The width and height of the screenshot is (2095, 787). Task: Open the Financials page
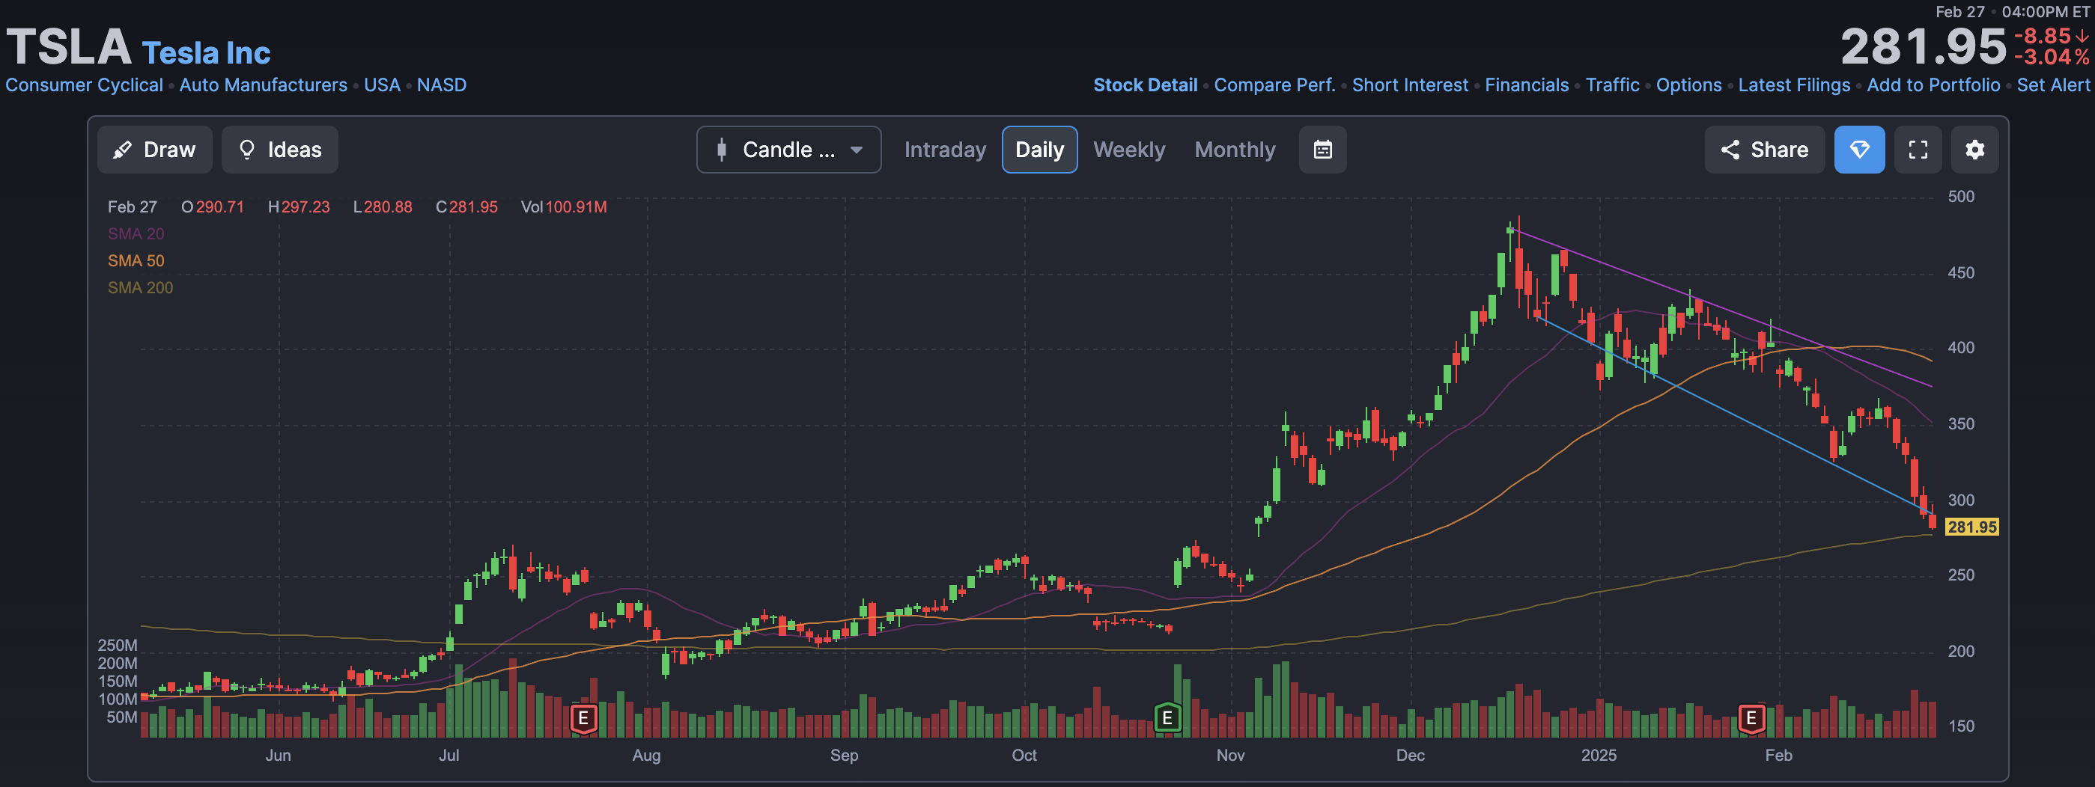point(1527,85)
